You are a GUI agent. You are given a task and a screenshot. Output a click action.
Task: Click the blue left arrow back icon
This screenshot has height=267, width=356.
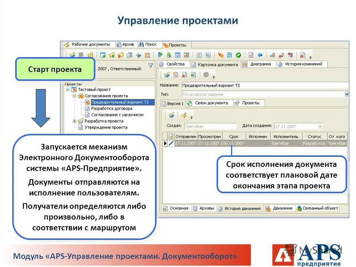[x=260, y=55]
